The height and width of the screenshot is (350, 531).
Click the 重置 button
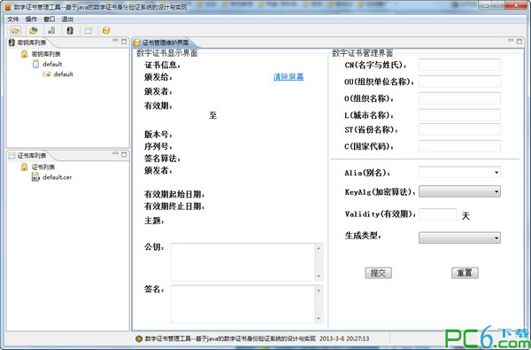point(465,273)
